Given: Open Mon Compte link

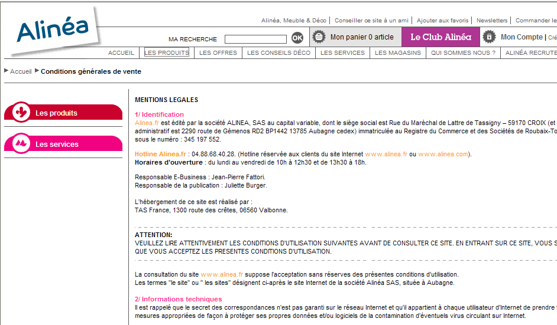Looking at the screenshot, I should (x=522, y=37).
